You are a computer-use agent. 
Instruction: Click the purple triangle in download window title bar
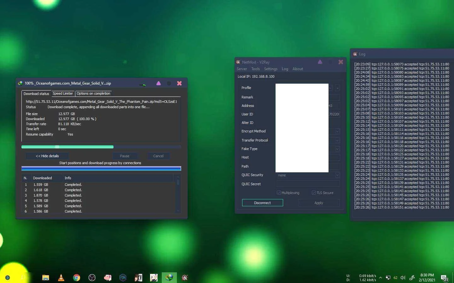tap(159, 83)
